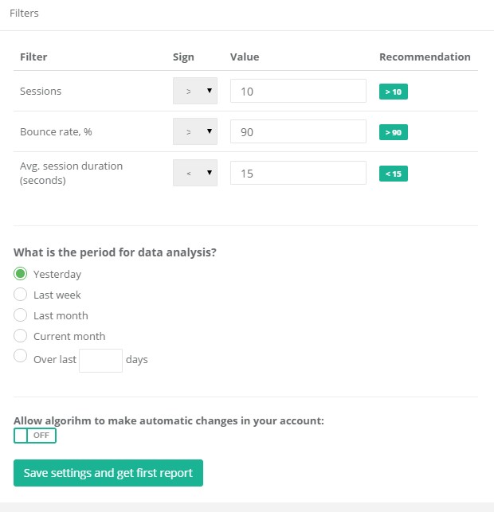
Task: Apply the '< 15' recommendation badge
Action: click(394, 174)
